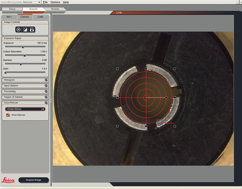This screenshot has width=242, height=189.
Task: Expand the Histogram panel arrow
Action: 46,80
